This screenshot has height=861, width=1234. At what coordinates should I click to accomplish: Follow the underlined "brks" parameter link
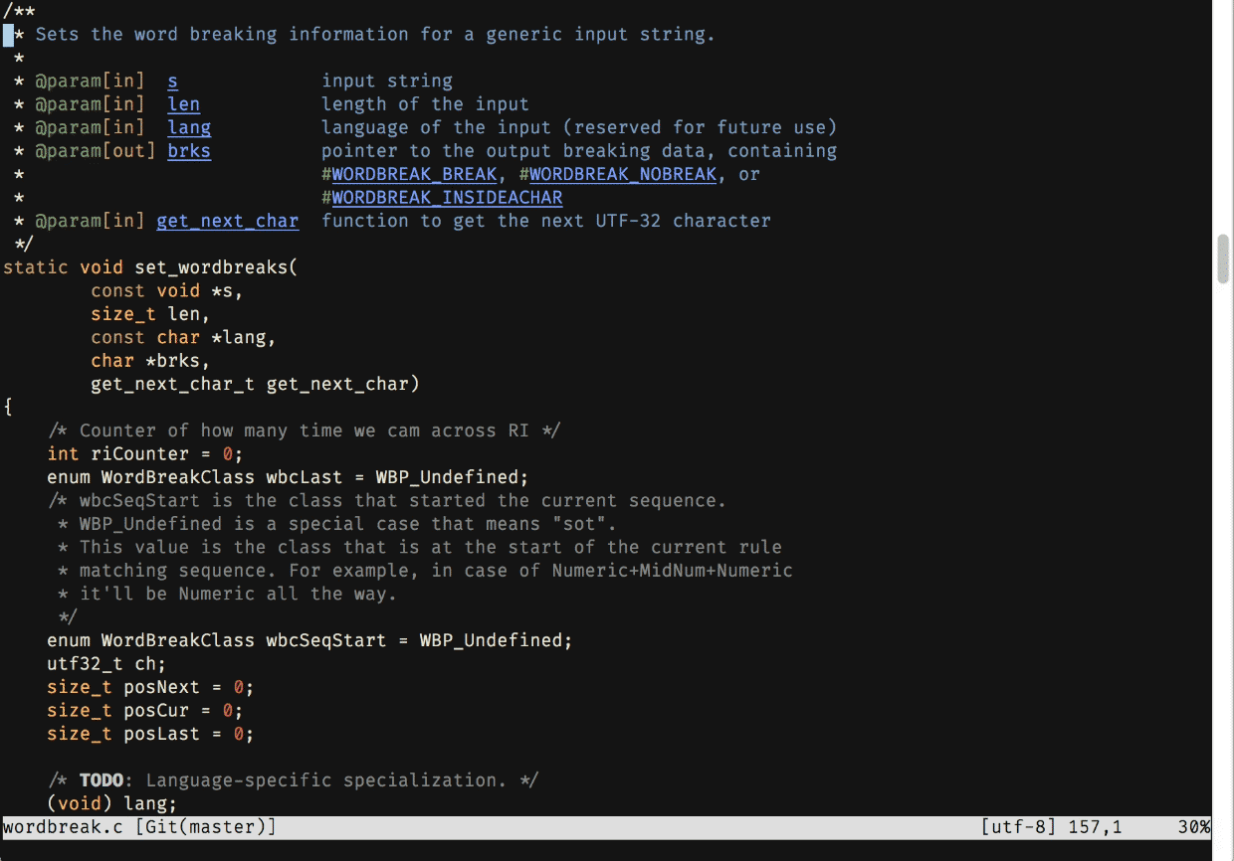pyautogui.click(x=188, y=150)
